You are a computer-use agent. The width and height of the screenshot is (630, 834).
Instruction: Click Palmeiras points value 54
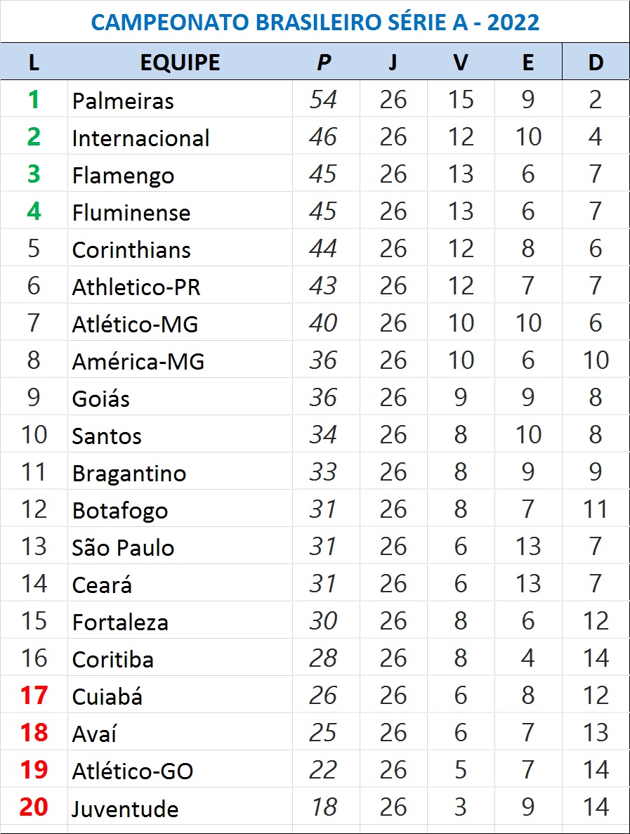pyautogui.click(x=323, y=100)
